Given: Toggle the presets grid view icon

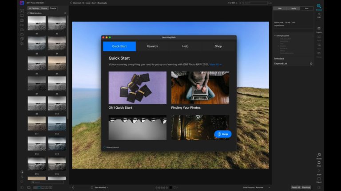Looking at the screenshot, I should (x=65, y=13).
